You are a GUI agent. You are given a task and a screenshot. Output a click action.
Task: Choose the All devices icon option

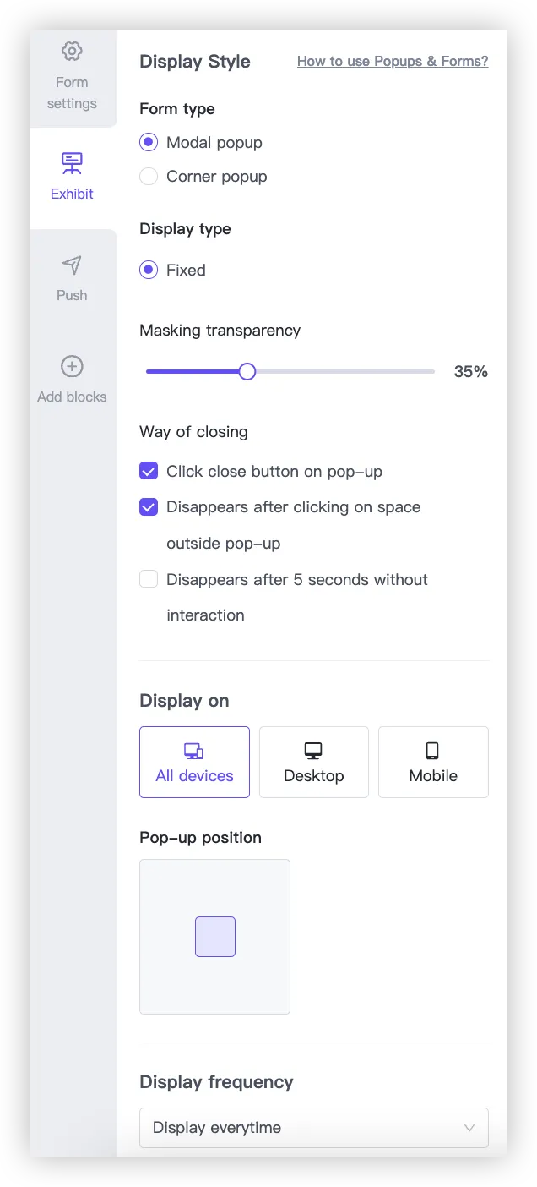coord(194,751)
